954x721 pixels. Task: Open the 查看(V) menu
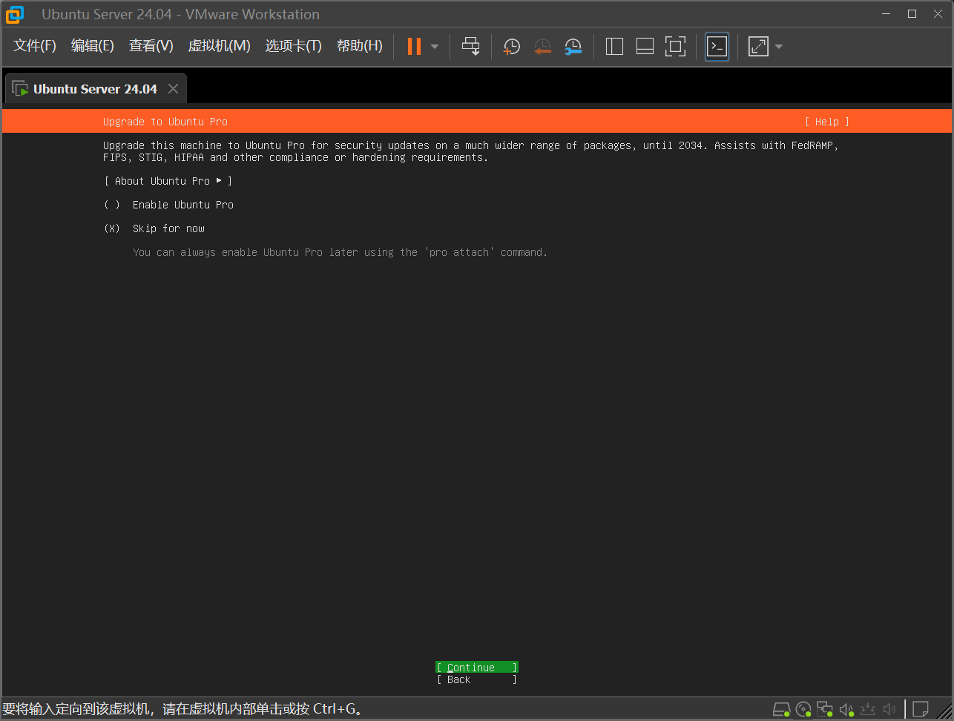pyautogui.click(x=151, y=46)
